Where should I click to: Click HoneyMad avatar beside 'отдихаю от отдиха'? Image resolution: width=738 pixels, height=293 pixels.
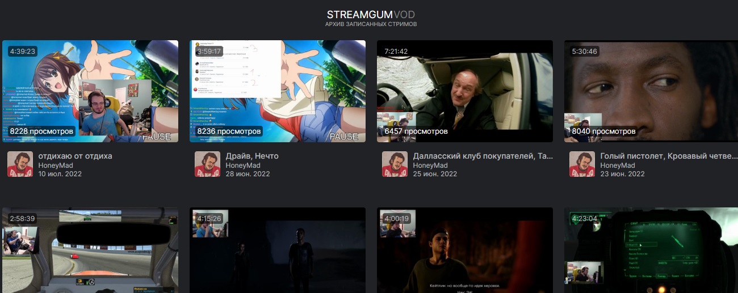(x=20, y=164)
